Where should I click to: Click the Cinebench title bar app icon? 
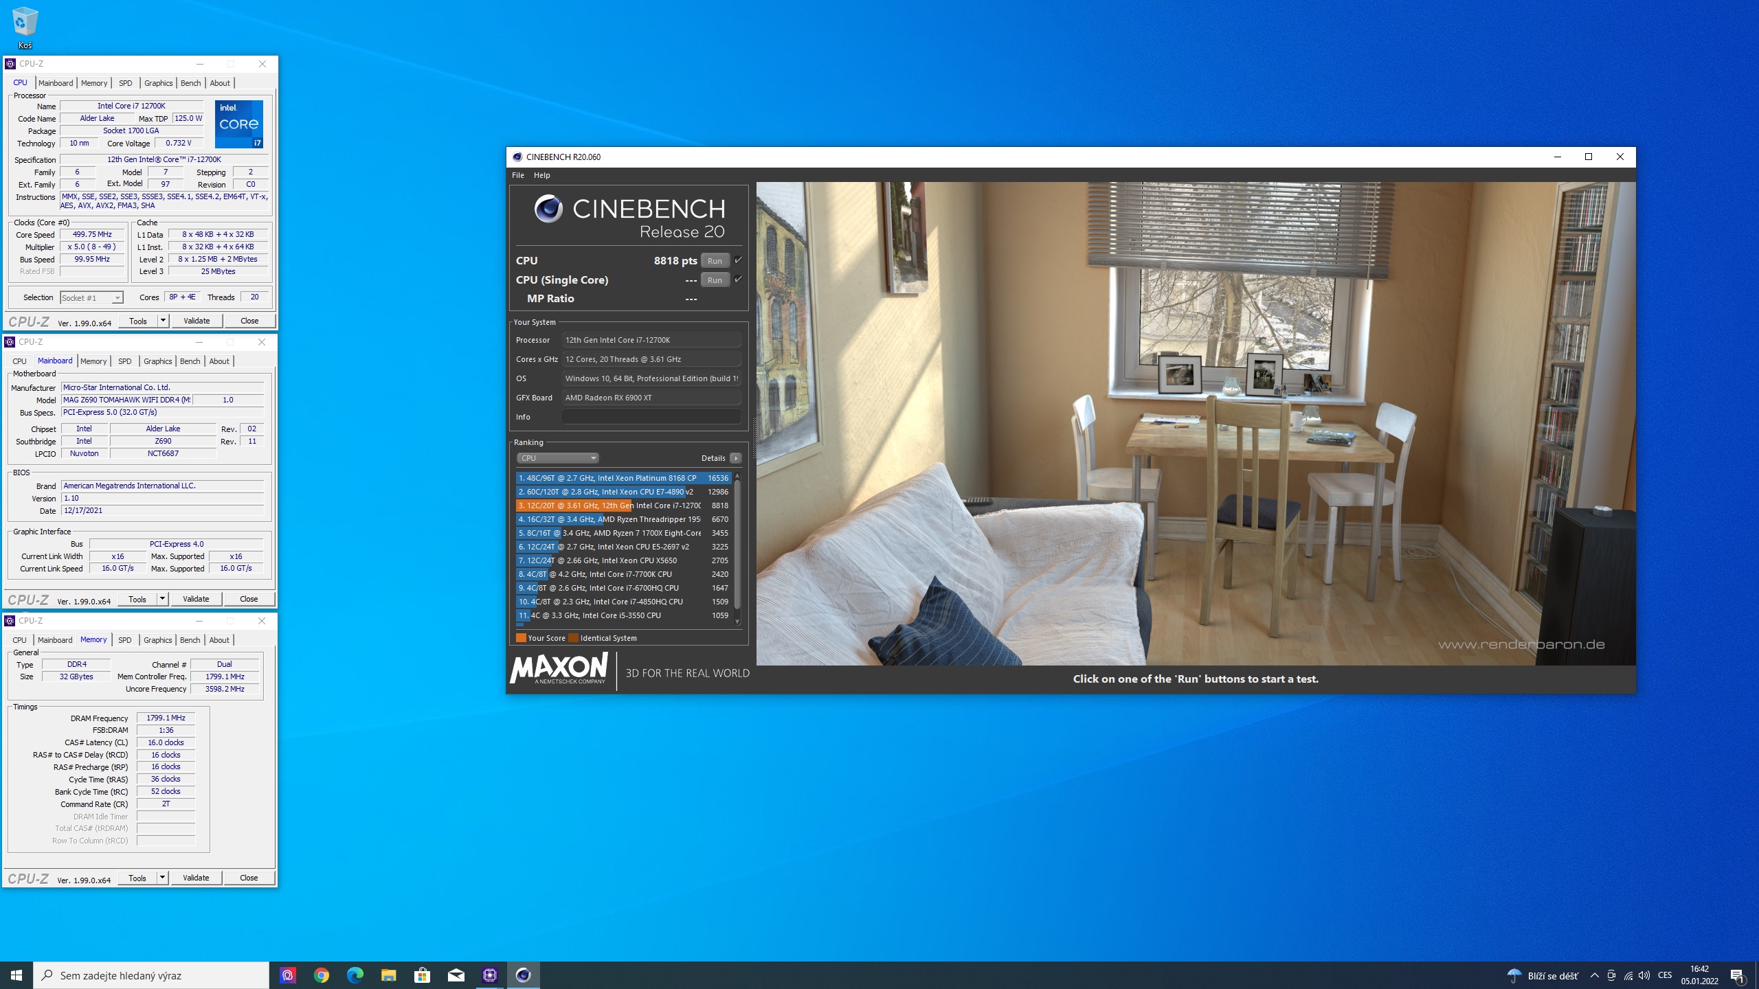pyautogui.click(x=517, y=157)
